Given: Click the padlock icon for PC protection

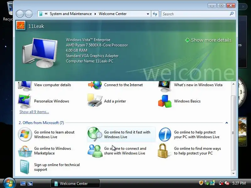Looking at the screenshot, I should click(163, 151).
